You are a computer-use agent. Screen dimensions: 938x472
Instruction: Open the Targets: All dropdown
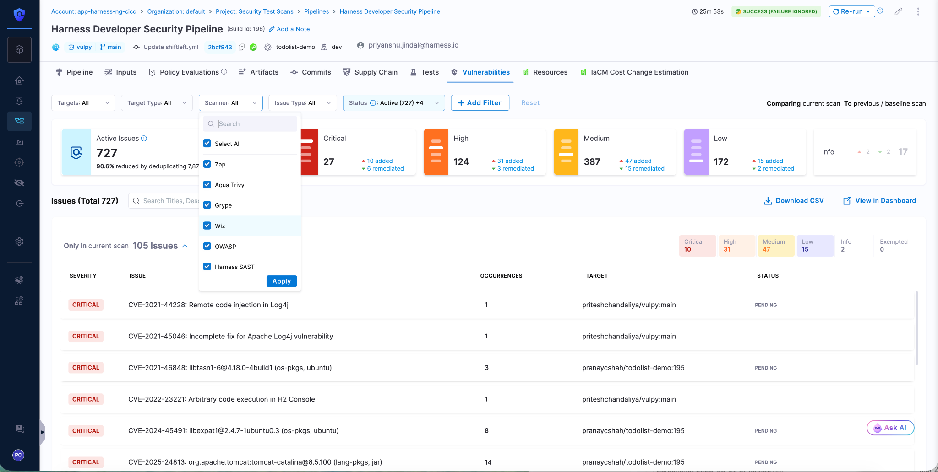(x=83, y=103)
